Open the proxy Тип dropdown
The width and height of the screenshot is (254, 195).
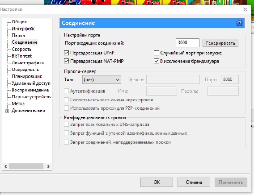click(102, 79)
